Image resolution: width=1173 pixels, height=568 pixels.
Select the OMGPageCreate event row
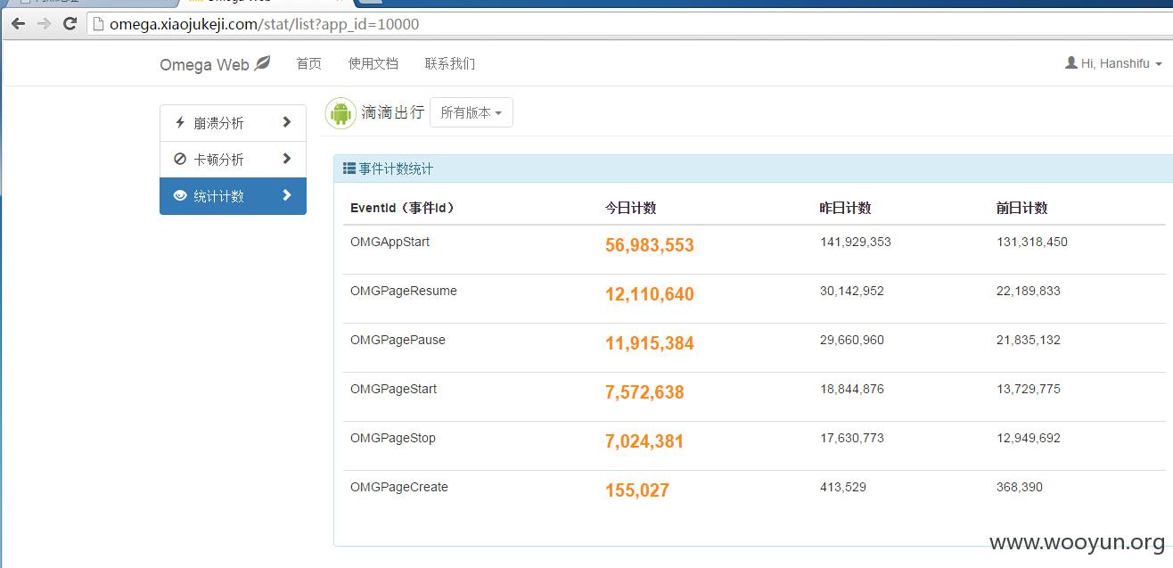point(754,495)
